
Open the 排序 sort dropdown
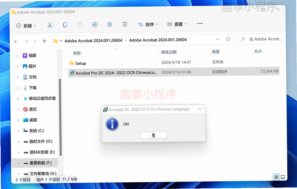[x=148, y=24]
